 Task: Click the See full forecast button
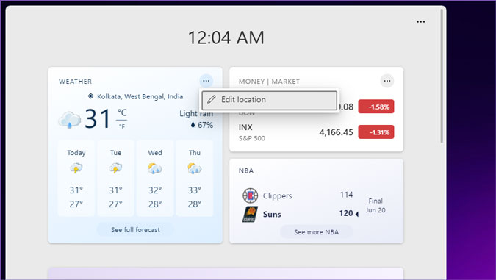[x=135, y=230]
